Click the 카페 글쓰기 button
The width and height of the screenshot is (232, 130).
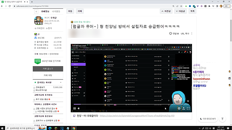click(x=48, y=69)
